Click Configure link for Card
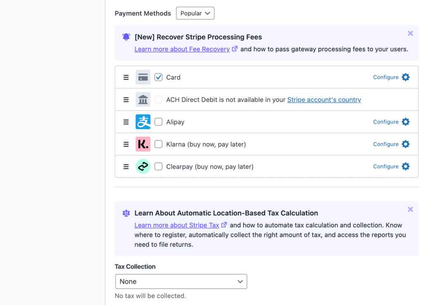This screenshot has width=423, height=305. point(386,77)
